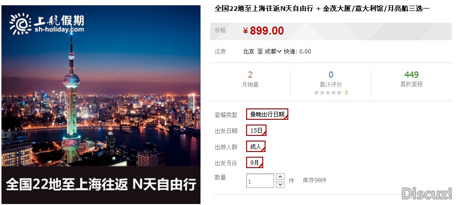Click the ¥899.00 price text
The image size is (460, 205).
[264, 31]
